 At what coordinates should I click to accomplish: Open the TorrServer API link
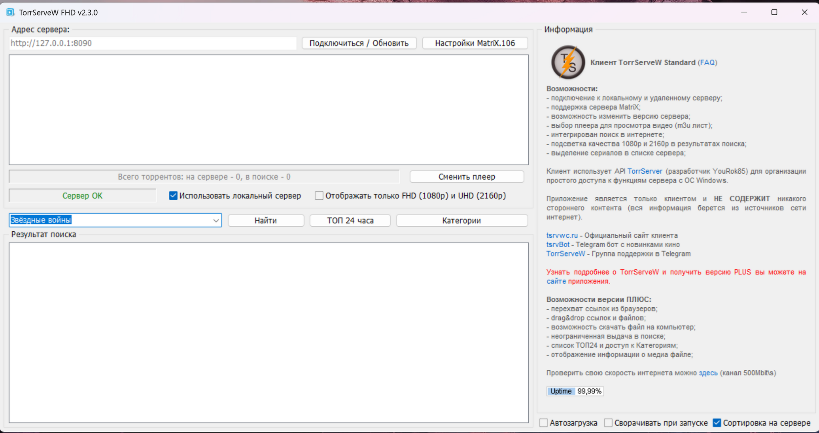[x=645, y=171]
